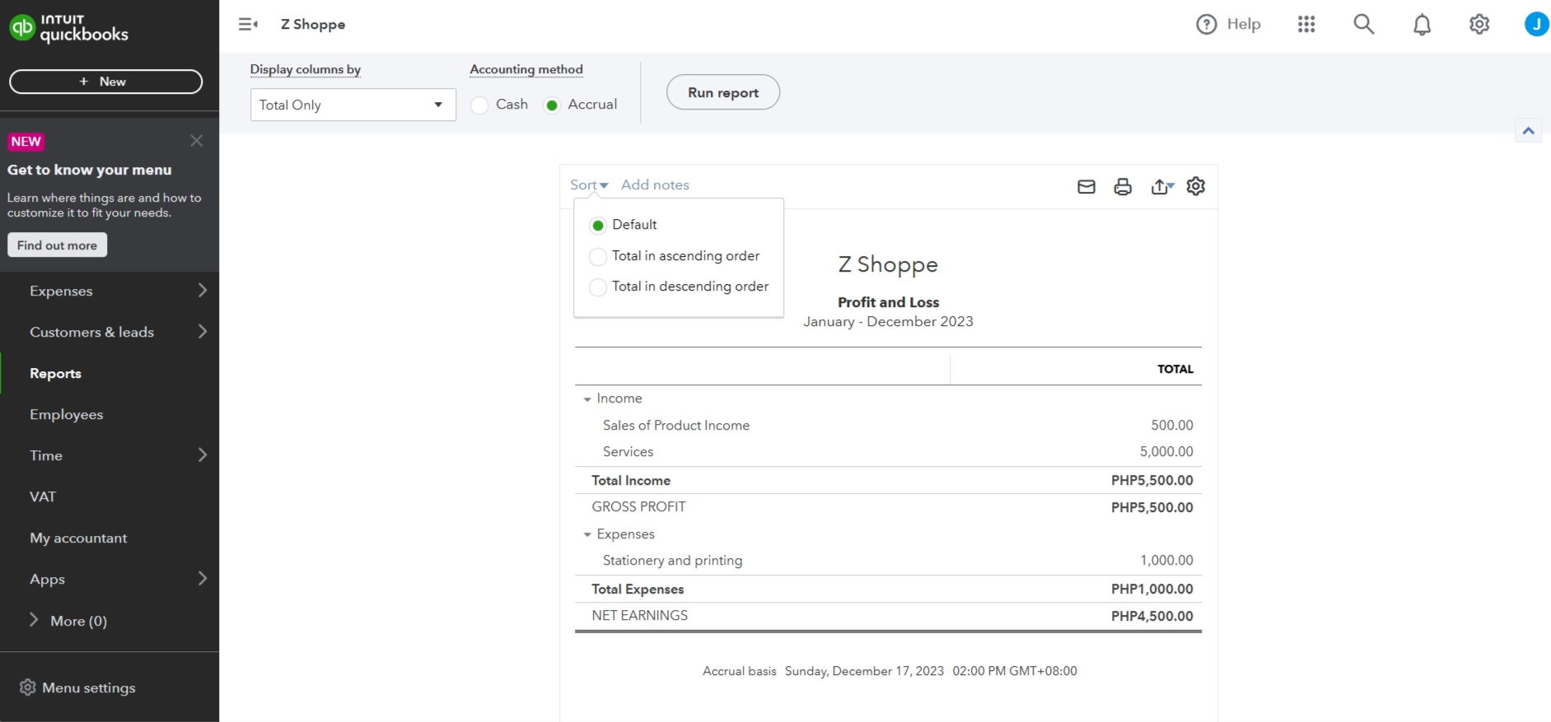Open Employees in the sidebar
Image resolution: width=1551 pixels, height=722 pixels.
coord(66,415)
